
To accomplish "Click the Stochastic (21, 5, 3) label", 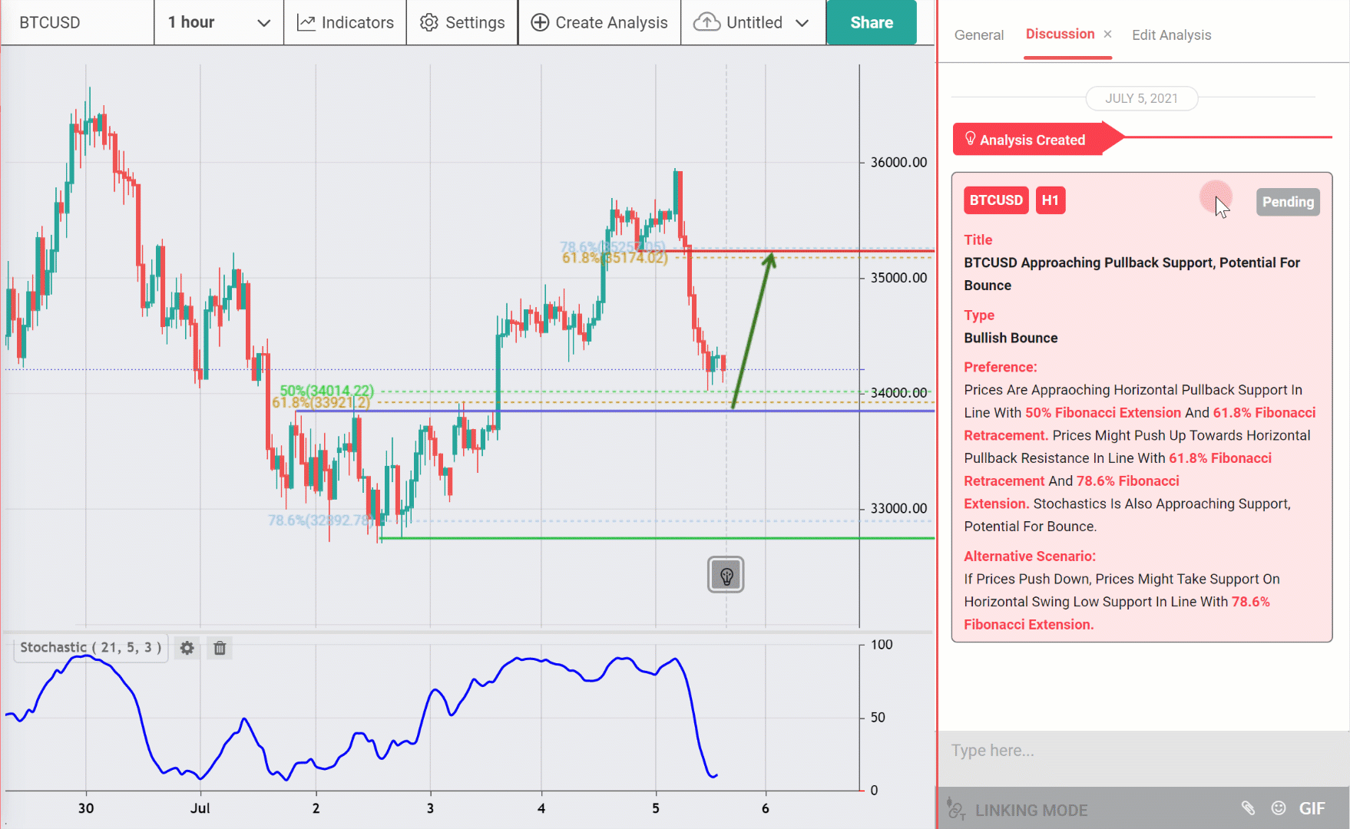I will pos(91,648).
